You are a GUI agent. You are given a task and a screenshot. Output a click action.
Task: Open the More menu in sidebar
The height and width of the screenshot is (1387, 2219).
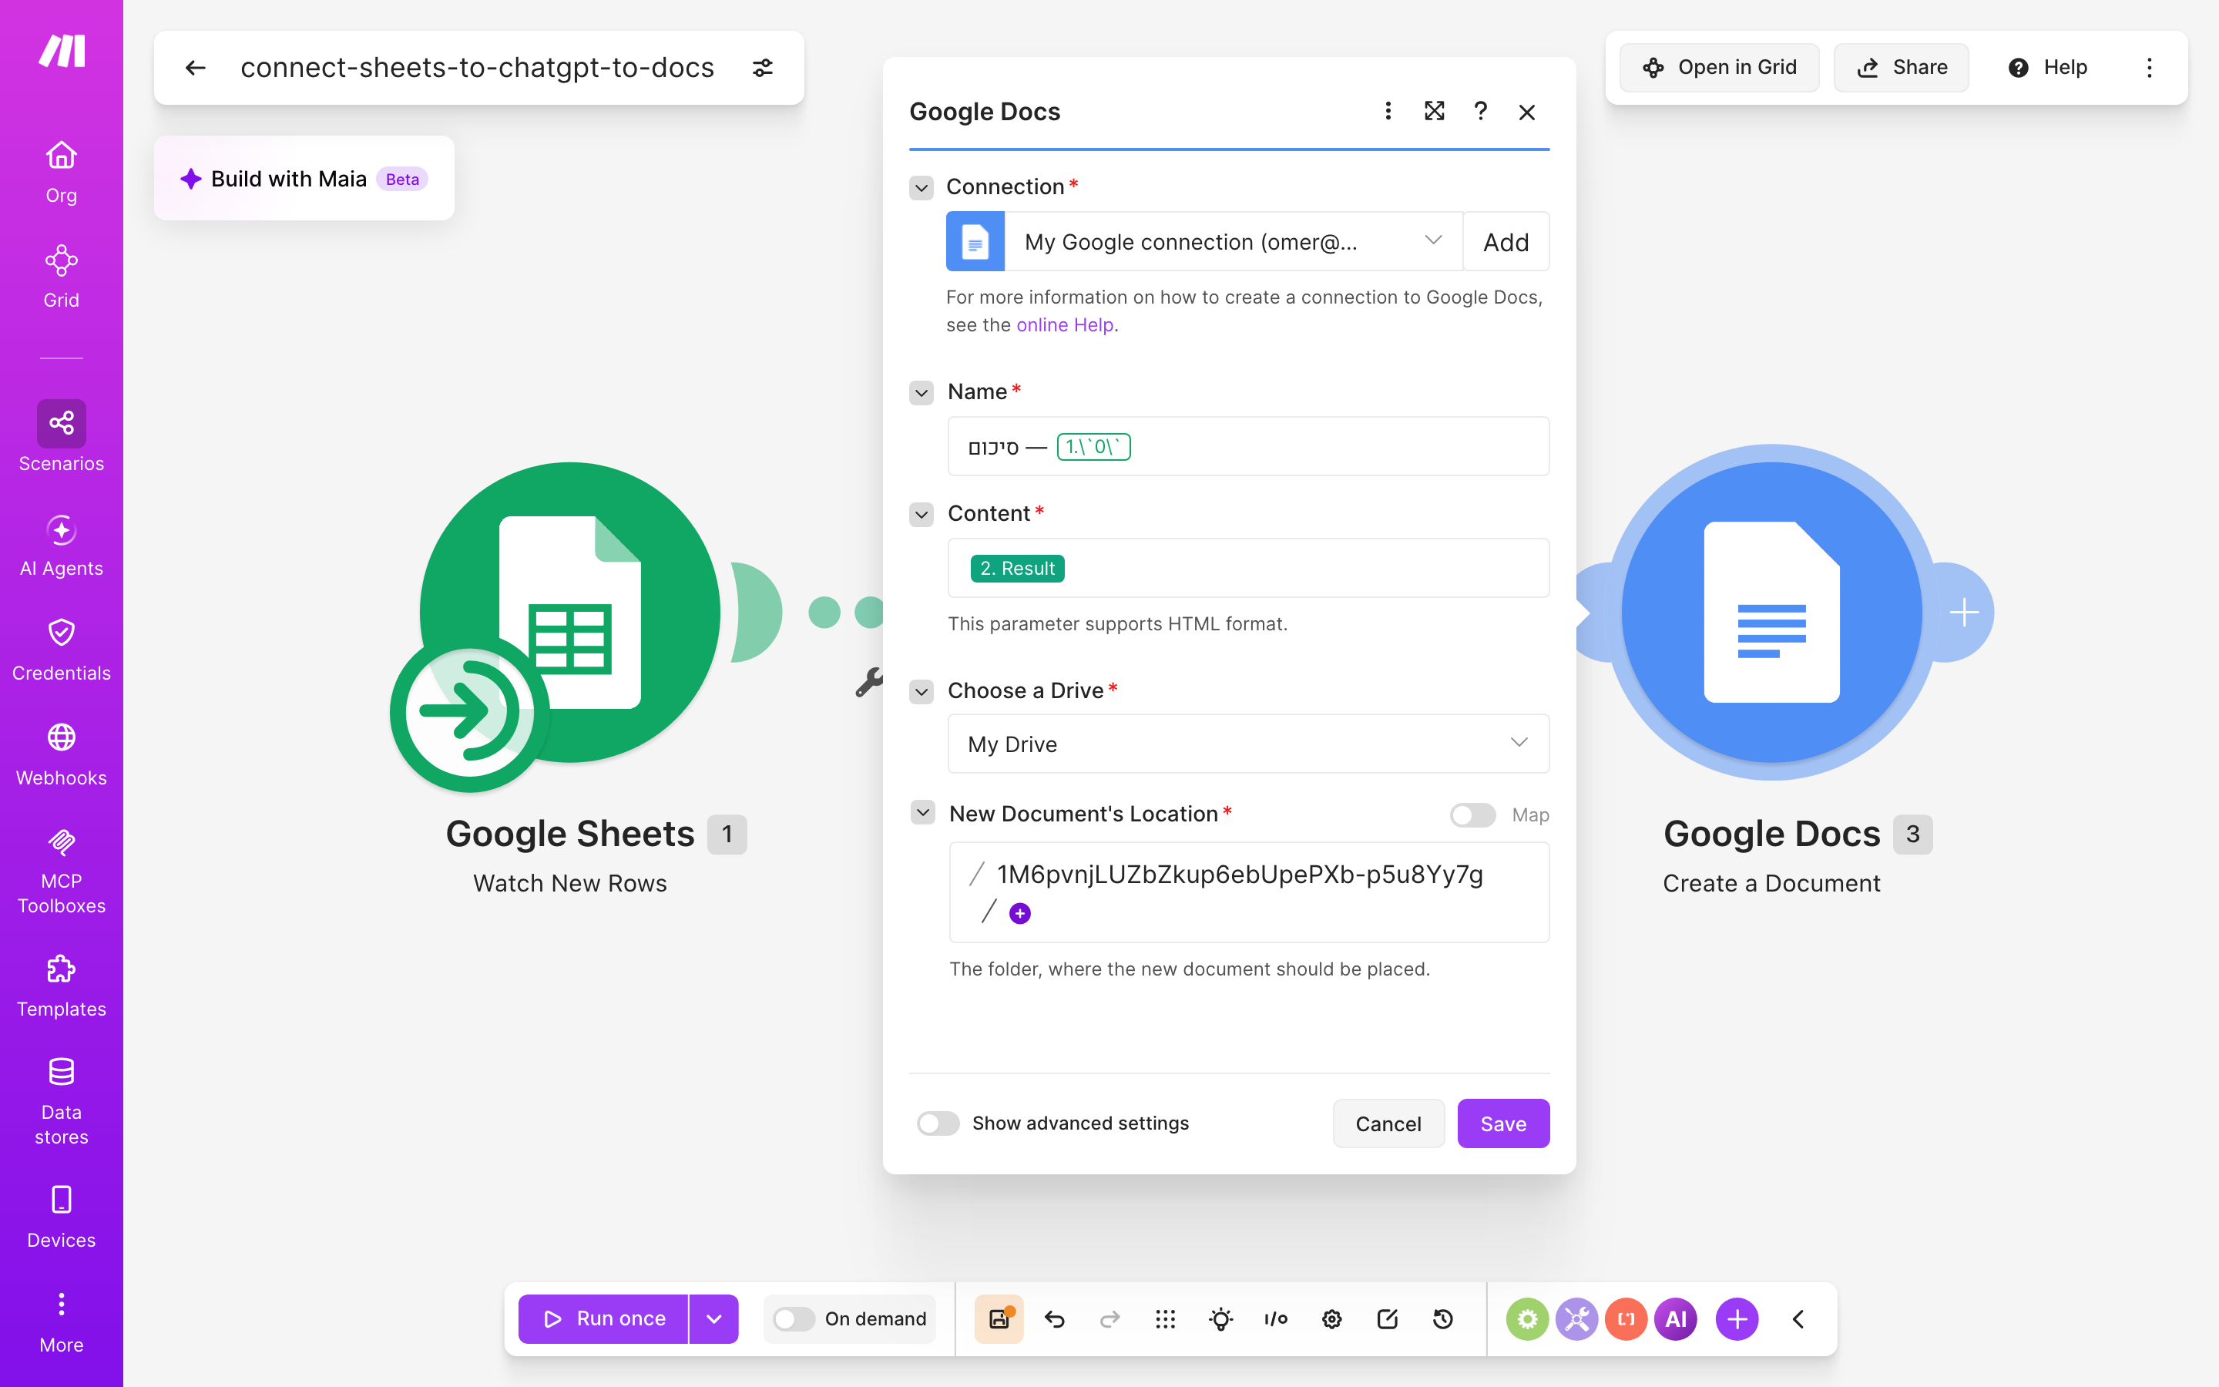tap(62, 1322)
